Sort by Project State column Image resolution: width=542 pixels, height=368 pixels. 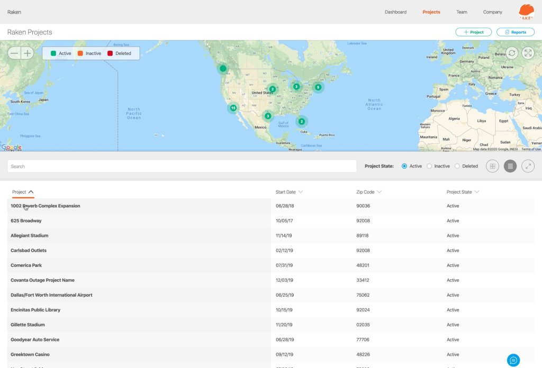463,192
